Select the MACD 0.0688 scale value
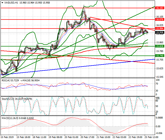 click(159, 118)
